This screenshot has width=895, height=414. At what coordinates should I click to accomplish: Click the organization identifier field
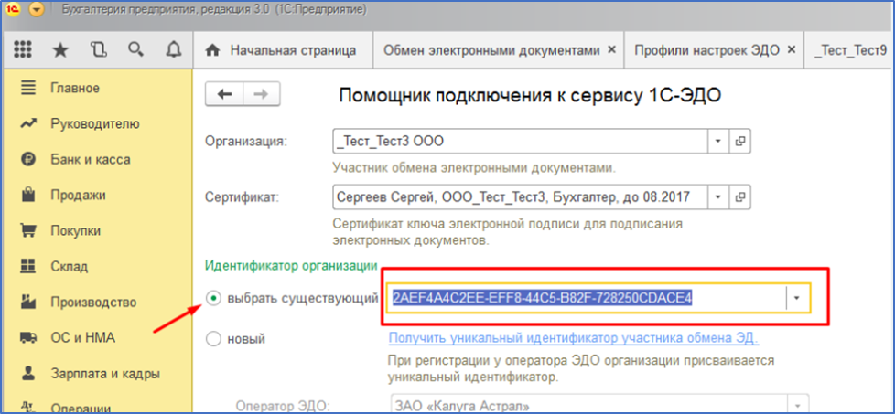coord(587,298)
